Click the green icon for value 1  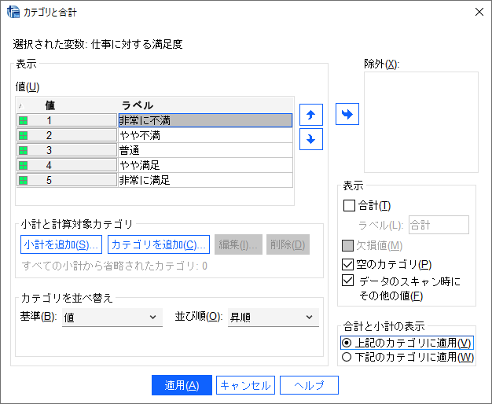23,120
